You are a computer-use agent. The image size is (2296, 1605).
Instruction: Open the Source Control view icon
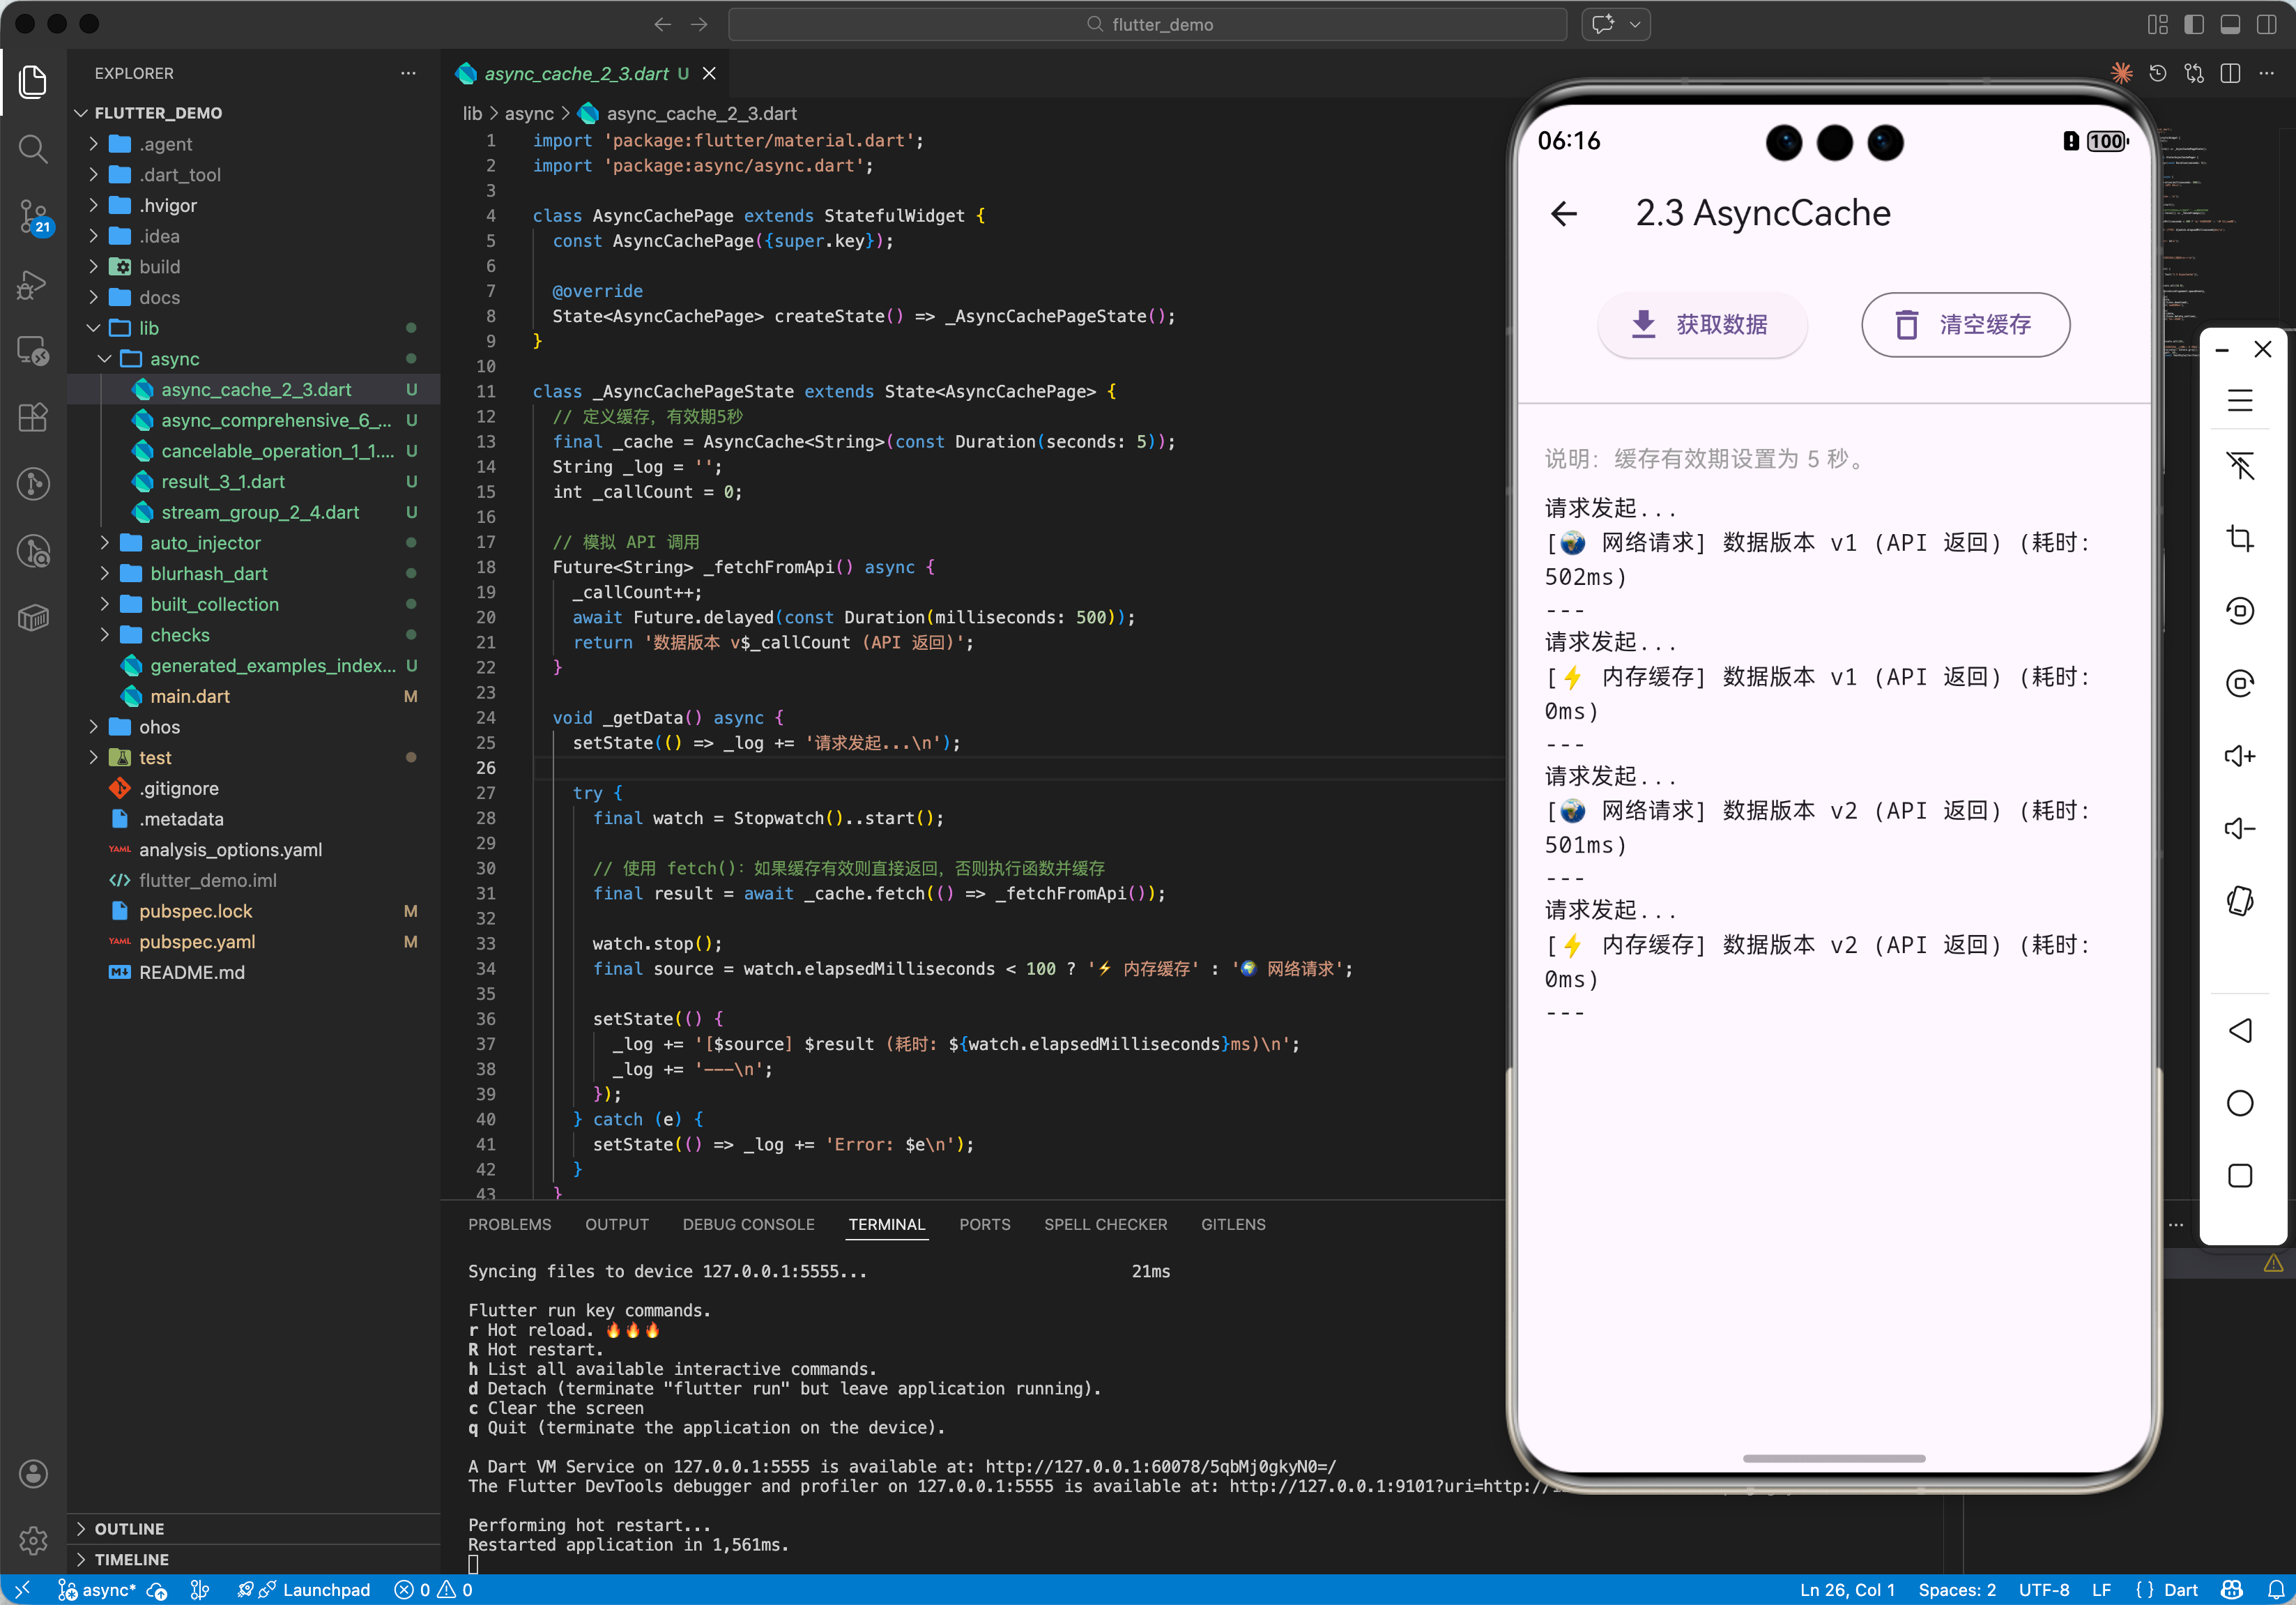33,214
